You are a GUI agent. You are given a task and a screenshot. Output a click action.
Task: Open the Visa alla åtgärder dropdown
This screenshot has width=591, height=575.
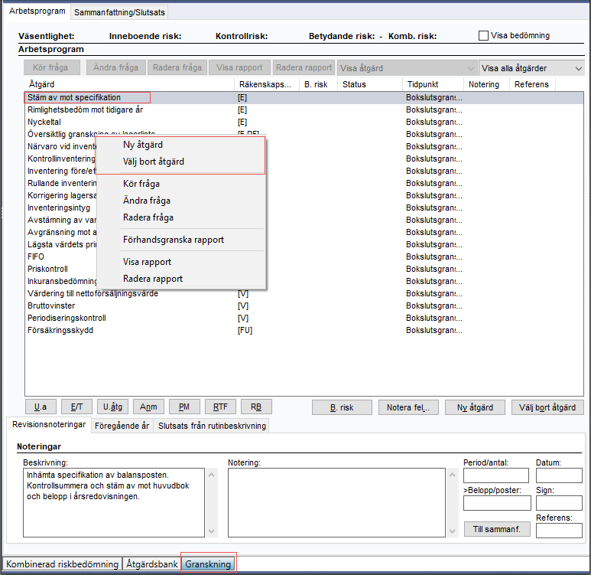click(x=531, y=68)
